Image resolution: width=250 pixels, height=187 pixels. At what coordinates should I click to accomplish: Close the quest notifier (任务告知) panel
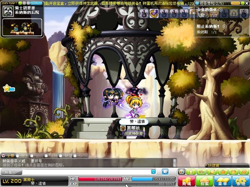(x=247, y=3)
